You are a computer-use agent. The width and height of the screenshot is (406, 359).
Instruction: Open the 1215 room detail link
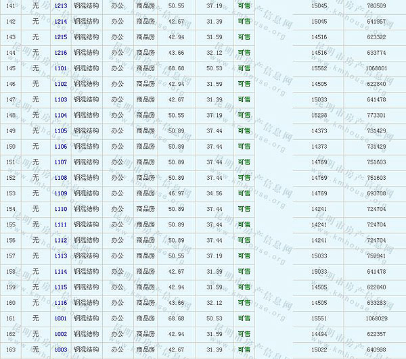[x=61, y=37]
